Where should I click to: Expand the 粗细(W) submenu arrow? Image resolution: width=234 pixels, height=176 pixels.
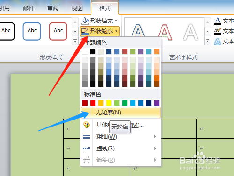click(x=155, y=137)
